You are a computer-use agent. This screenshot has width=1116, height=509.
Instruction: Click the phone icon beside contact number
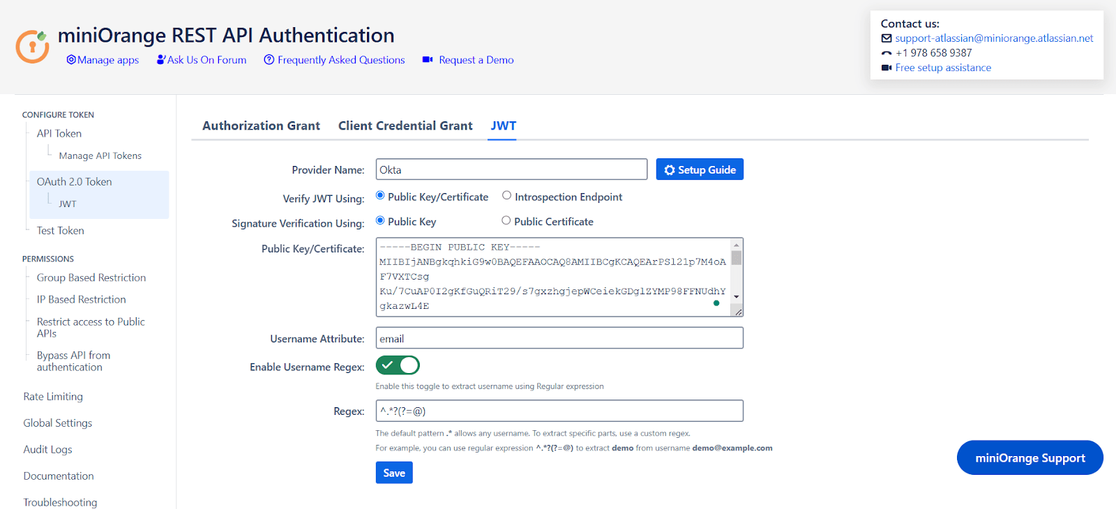point(887,53)
